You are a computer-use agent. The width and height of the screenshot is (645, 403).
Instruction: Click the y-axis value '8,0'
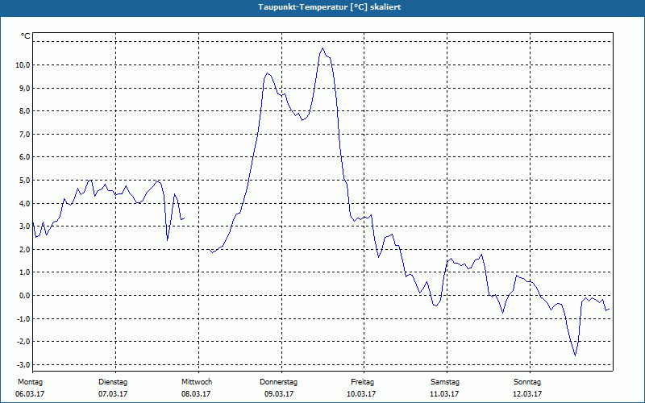24,111
